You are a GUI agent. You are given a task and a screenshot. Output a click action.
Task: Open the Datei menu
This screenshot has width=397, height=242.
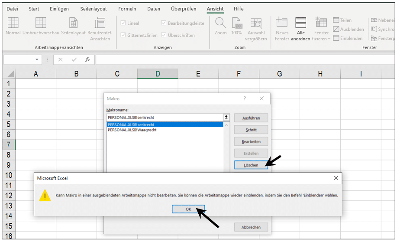coord(13,9)
